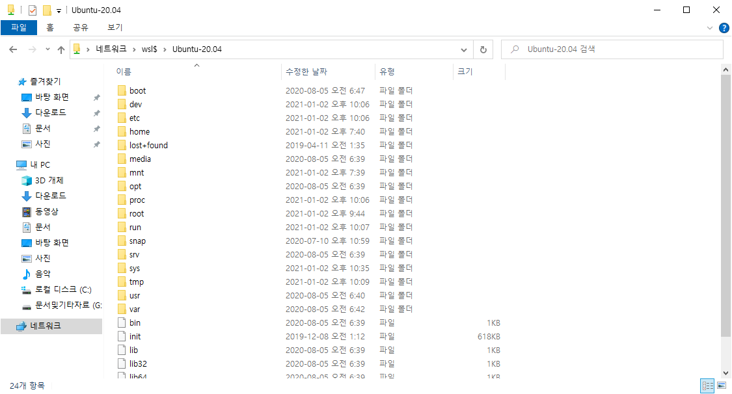Click the boot folder icon
The height and width of the screenshot is (394, 732).
tap(122, 90)
